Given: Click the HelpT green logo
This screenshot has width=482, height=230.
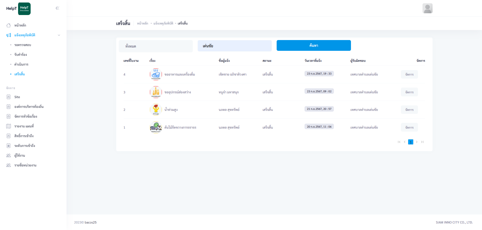Looking at the screenshot, I should 24,9.
